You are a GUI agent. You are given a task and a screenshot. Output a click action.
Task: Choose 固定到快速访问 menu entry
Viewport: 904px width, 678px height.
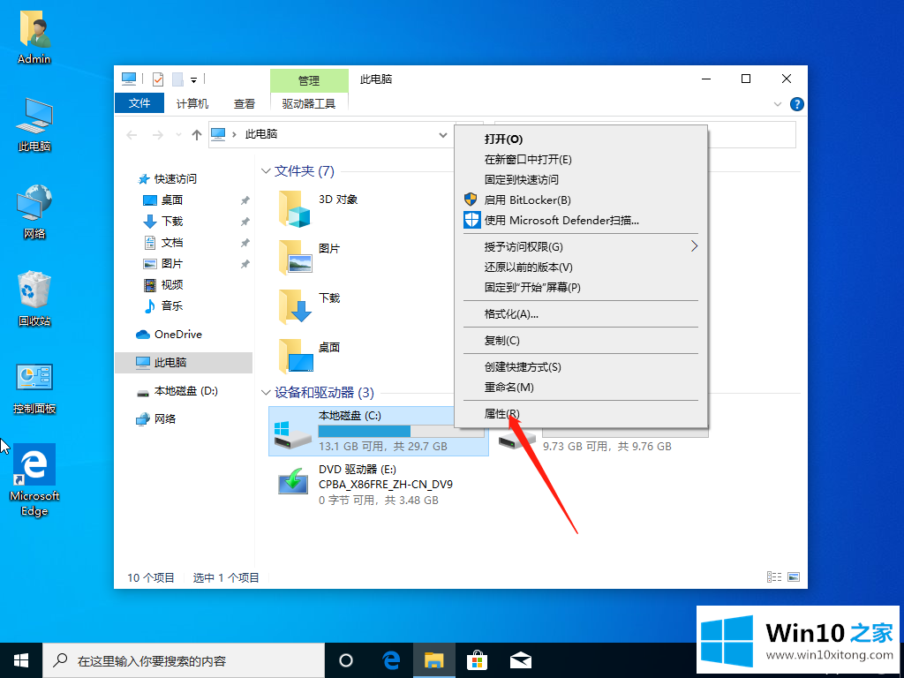[581, 180]
